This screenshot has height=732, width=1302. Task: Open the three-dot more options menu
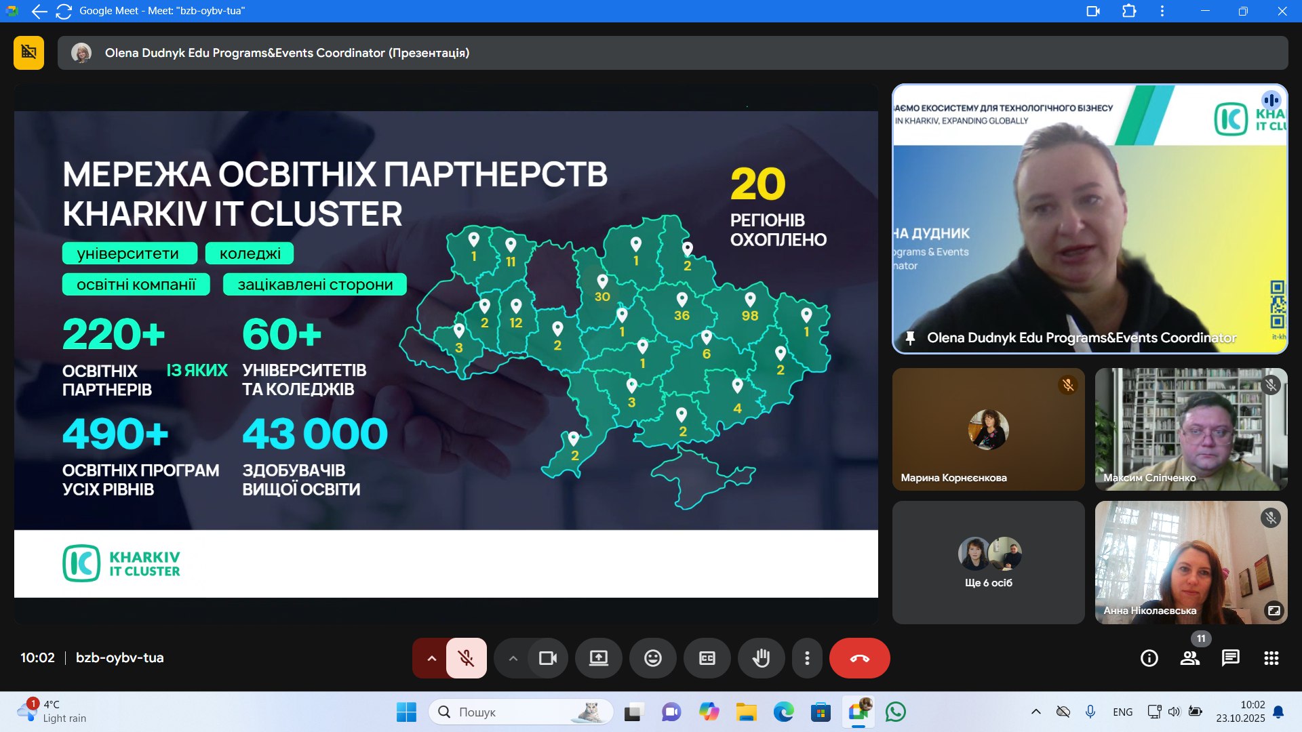[806, 658]
